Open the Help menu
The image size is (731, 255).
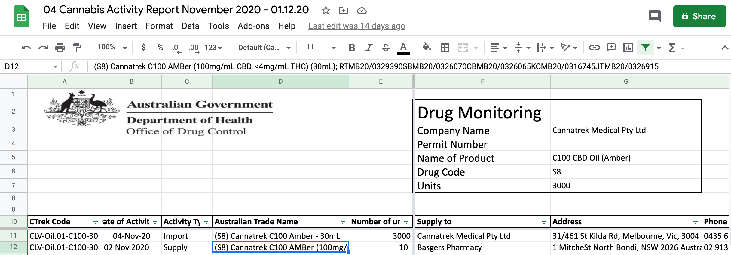point(287,26)
